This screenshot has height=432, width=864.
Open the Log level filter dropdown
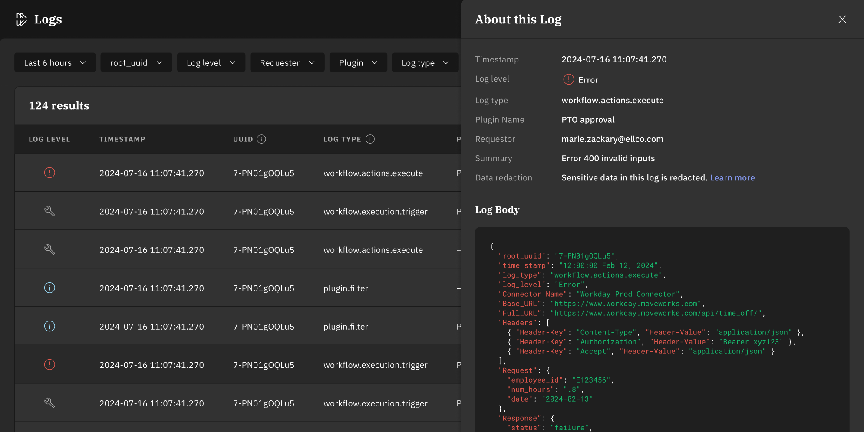click(211, 63)
